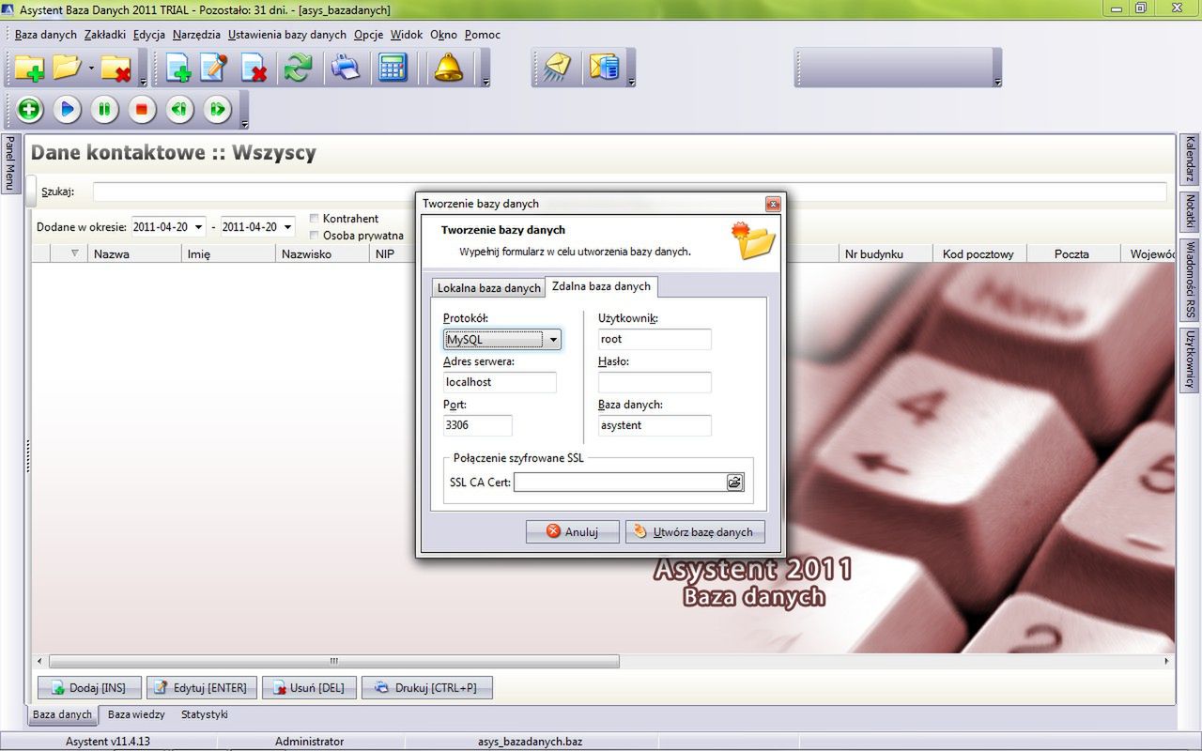Click the red stop round button
Viewport: 1202px width, 751px height.
[x=142, y=110]
